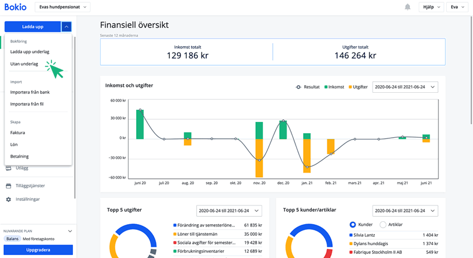This screenshot has height=258, width=473.
Task: Open the Evas hundpensionat company dropdown
Action: coord(62,7)
